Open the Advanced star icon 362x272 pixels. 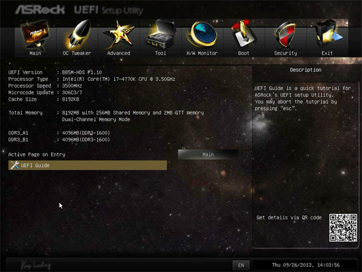coord(118,35)
